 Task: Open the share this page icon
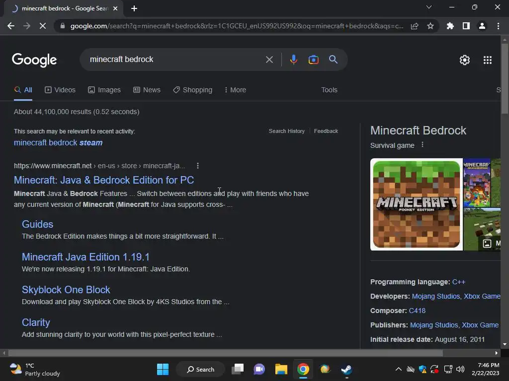tap(415, 26)
